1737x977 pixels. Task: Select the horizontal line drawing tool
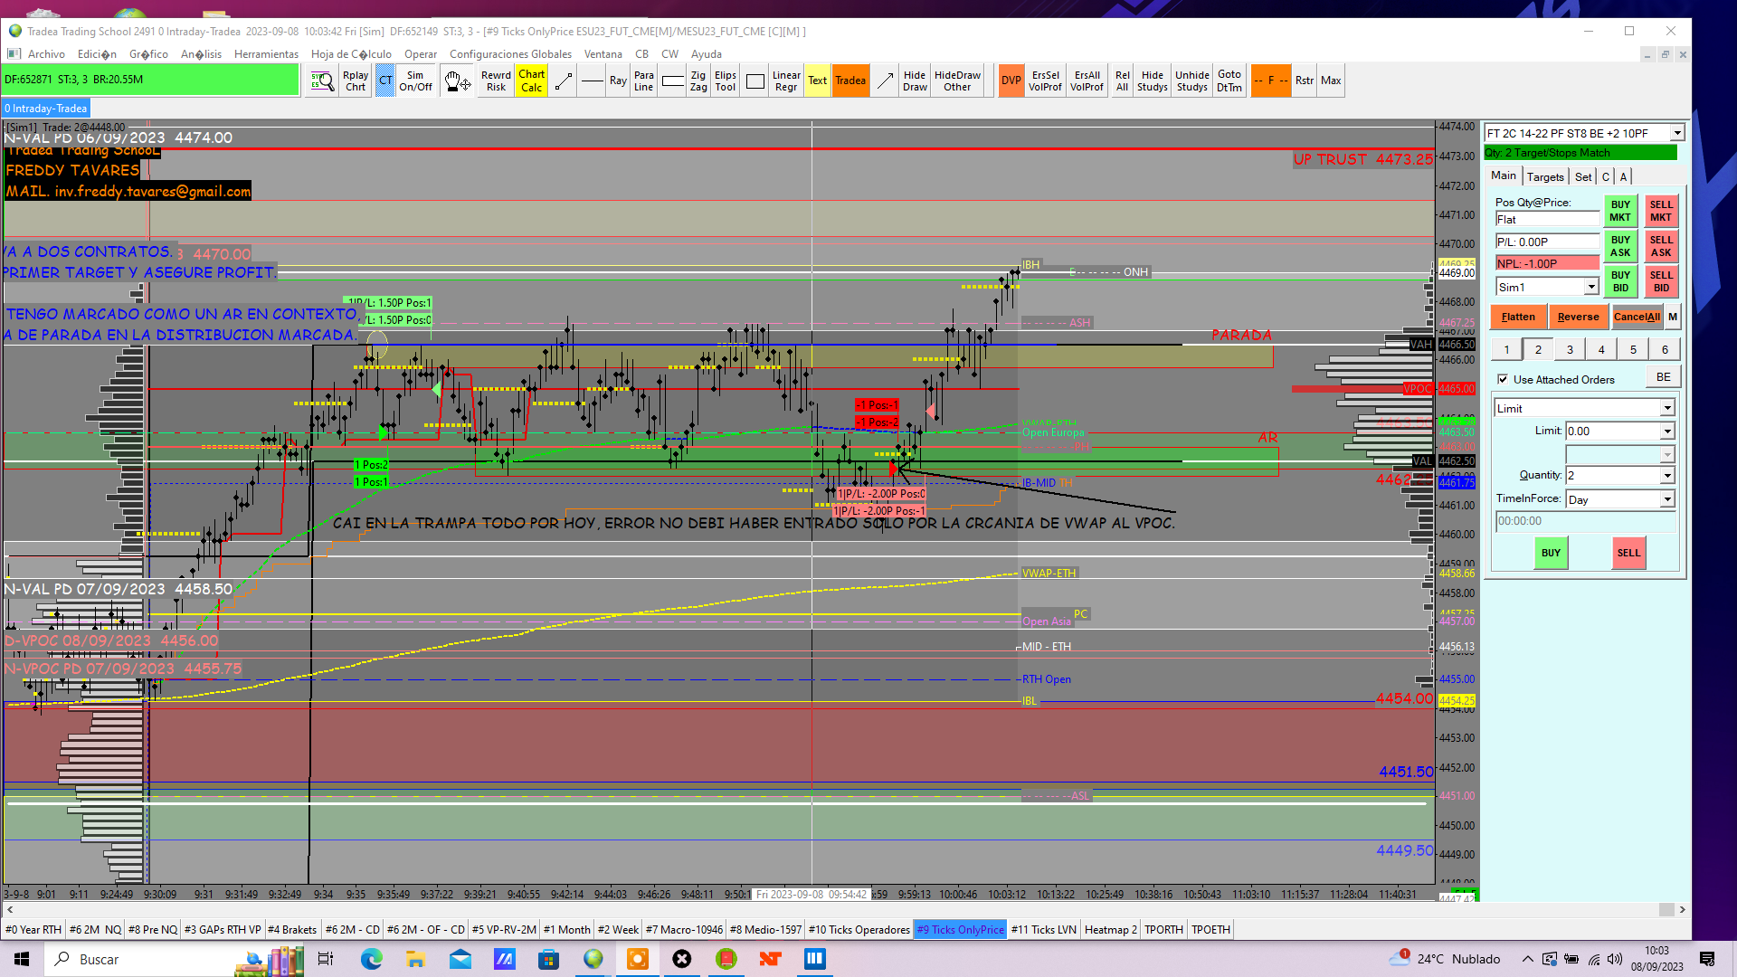pos(592,81)
